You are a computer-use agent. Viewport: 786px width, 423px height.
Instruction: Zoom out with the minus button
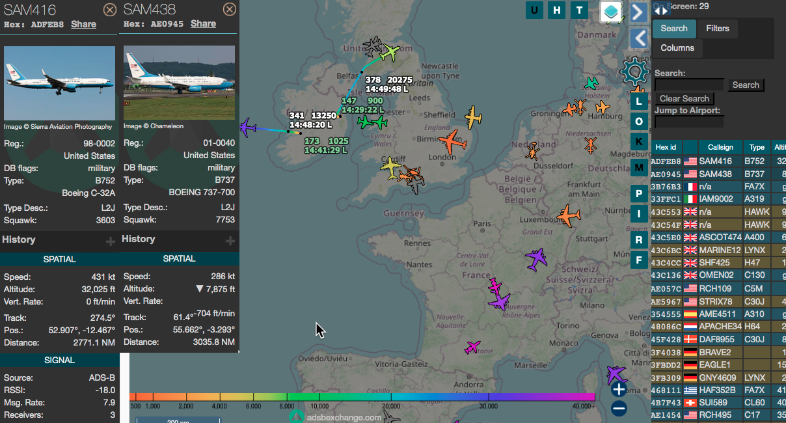(x=619, y=409)
